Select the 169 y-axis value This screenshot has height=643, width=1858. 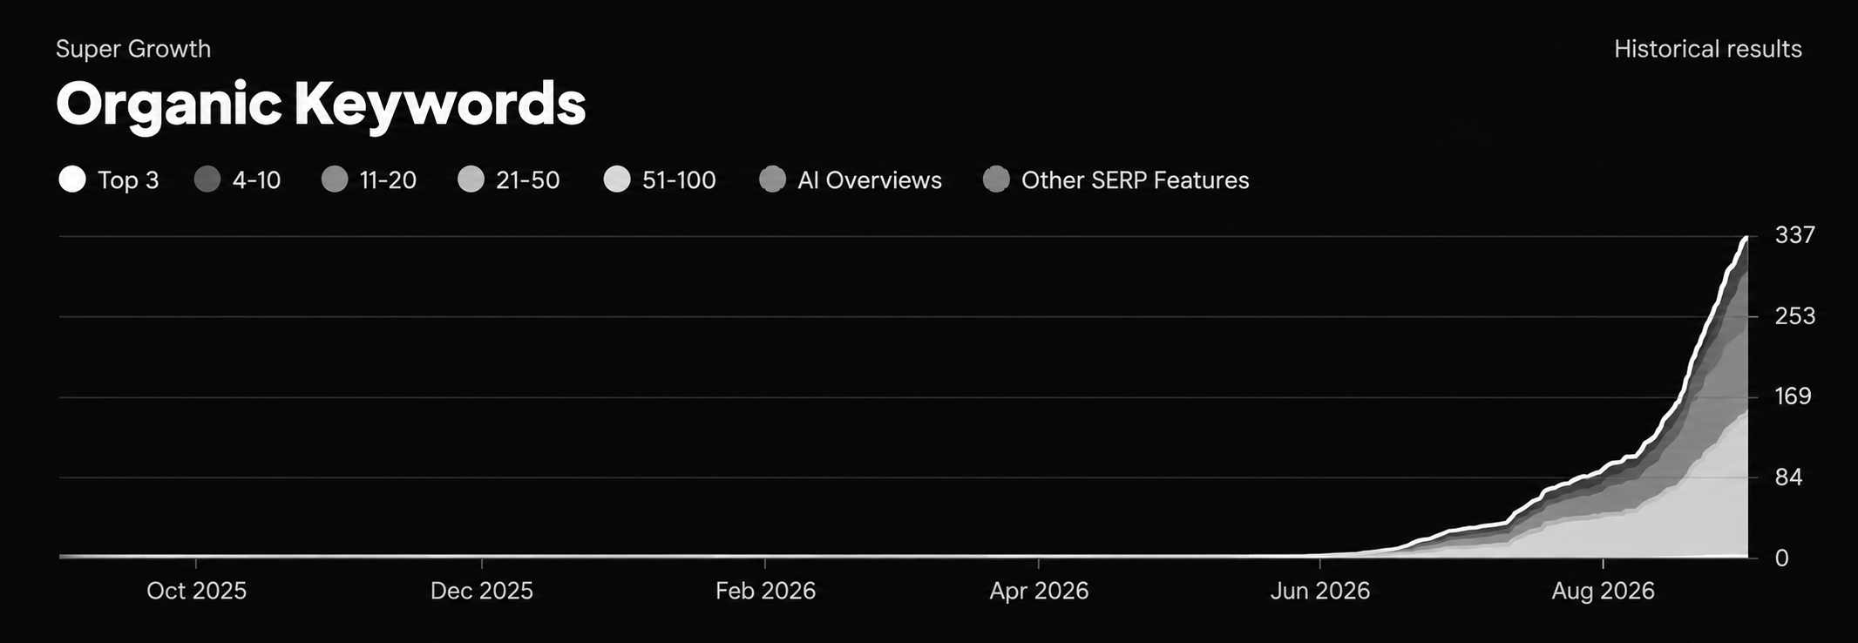(1793, 396)
